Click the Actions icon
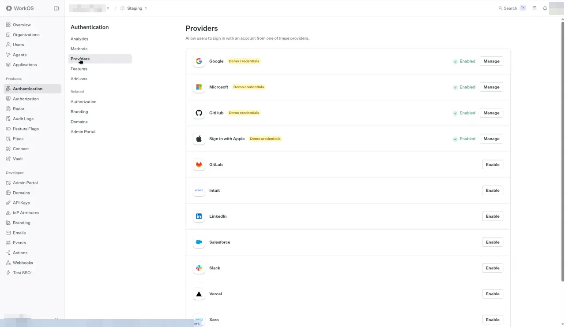 click(x=8, y=253)
